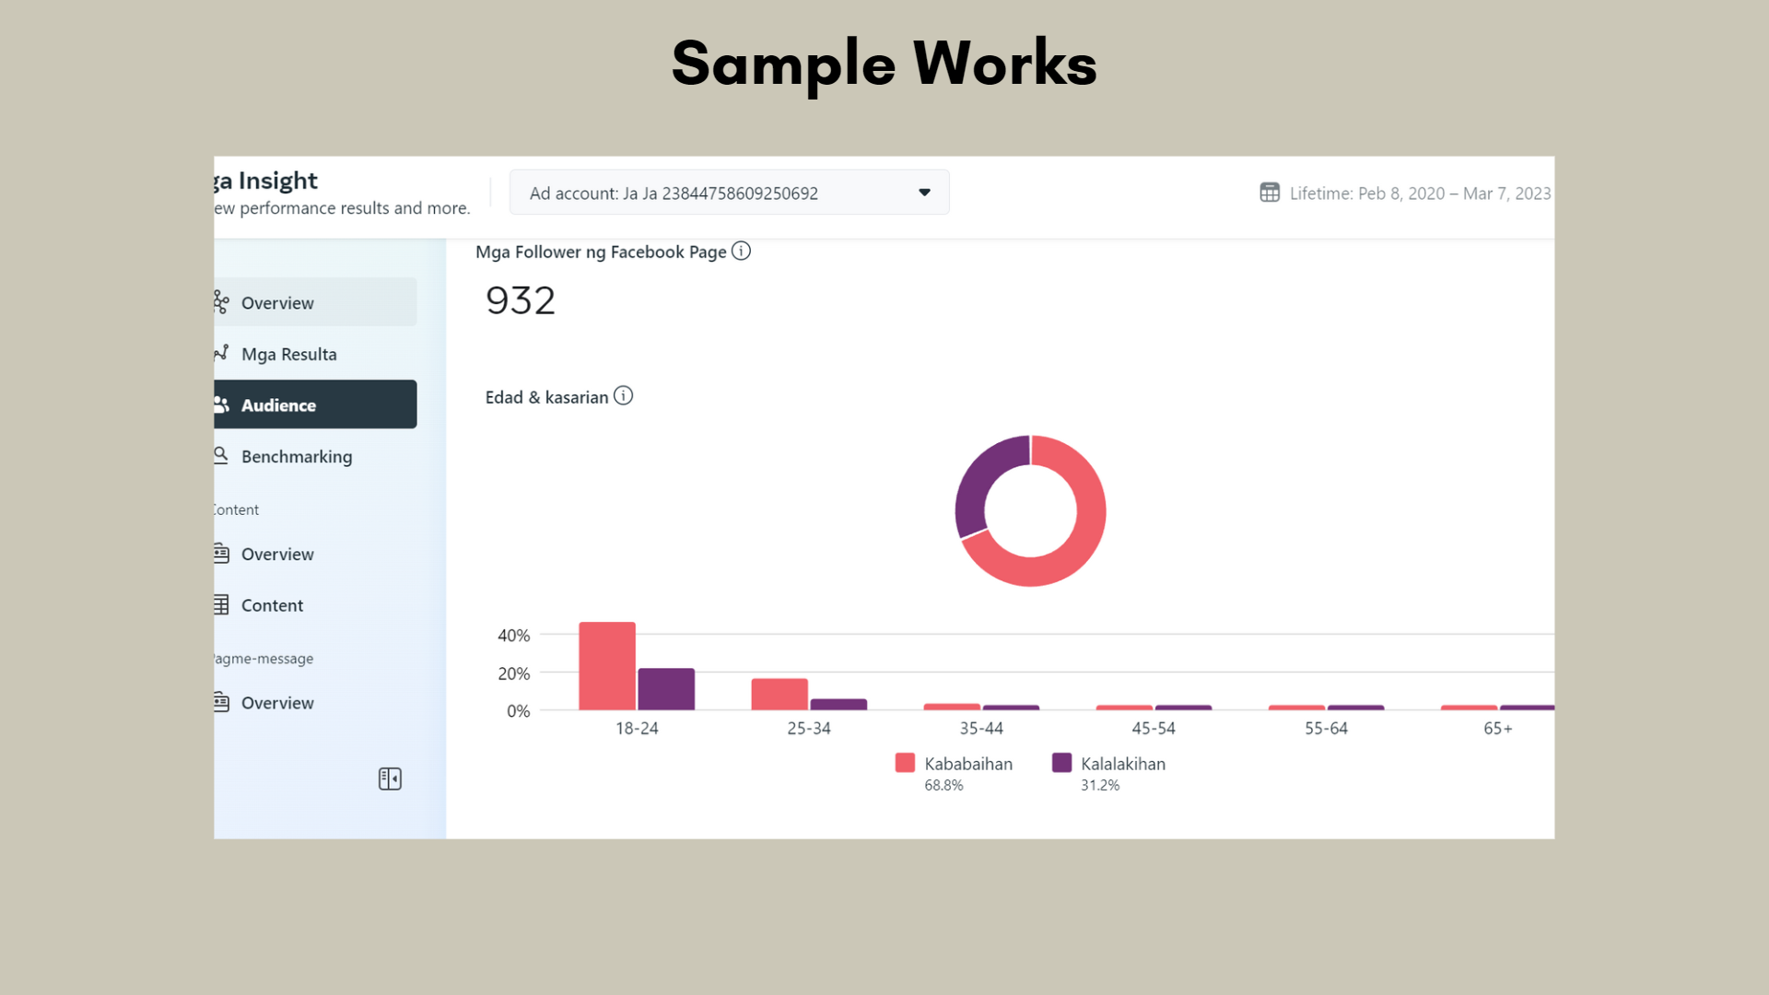Click info icon beside Mga Follower ng Facebook Page
The width and height of the screenshot is (1769, 995).
tap(741, 251)
